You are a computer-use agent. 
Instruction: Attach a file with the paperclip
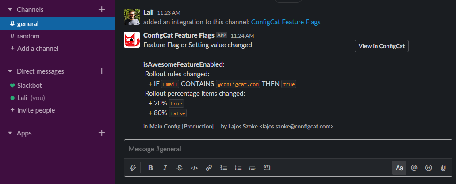point(443,168)
